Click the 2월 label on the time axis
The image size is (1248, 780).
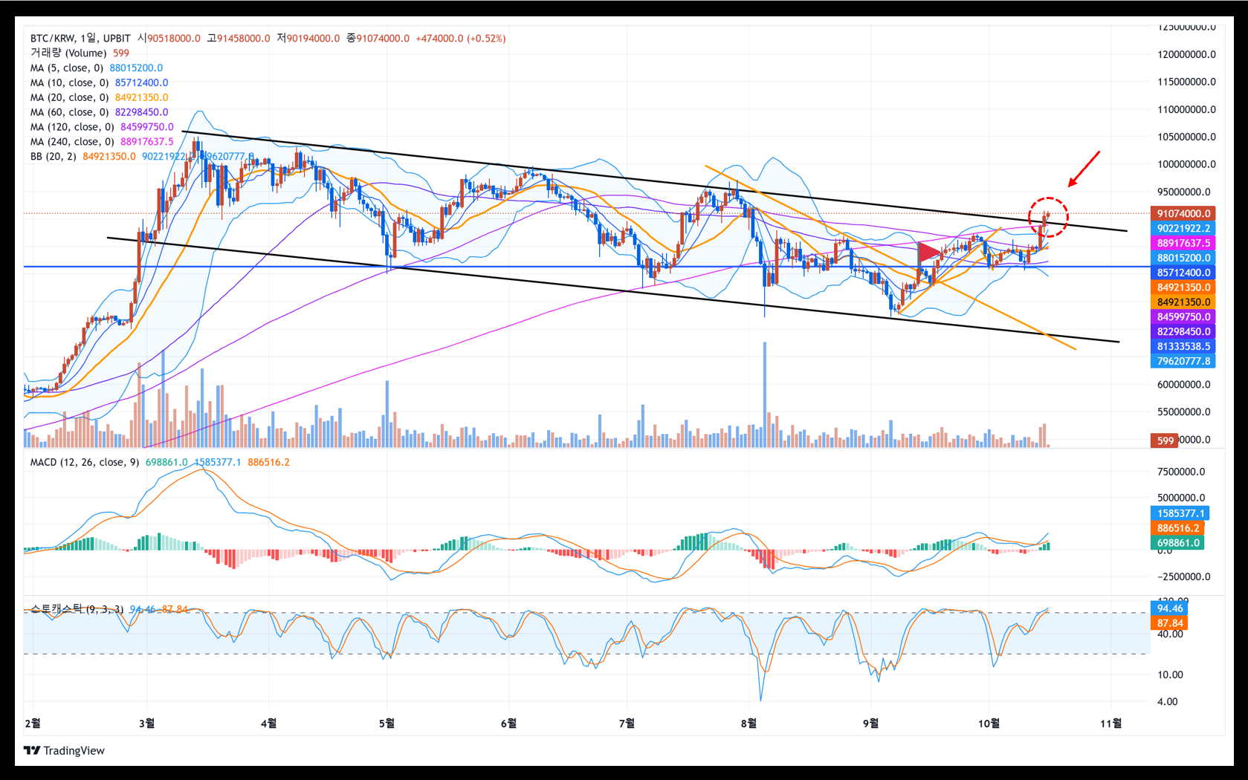(33, 723)
